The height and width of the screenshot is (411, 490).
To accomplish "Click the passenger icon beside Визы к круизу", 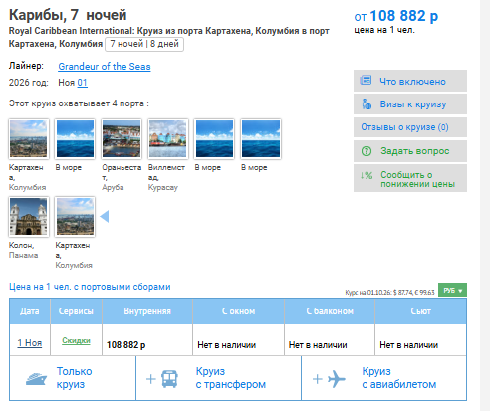I will click(x=367, y=104).
